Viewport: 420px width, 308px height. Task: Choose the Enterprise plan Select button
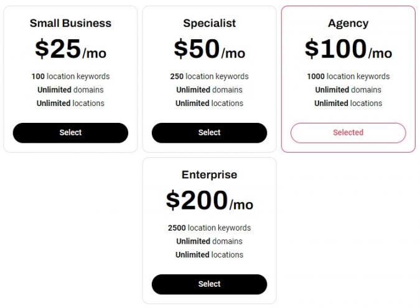pyautogui.click(x=209, y=284)
